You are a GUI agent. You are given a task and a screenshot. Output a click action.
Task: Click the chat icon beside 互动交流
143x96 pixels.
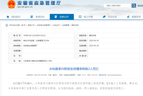click(104, 17)
